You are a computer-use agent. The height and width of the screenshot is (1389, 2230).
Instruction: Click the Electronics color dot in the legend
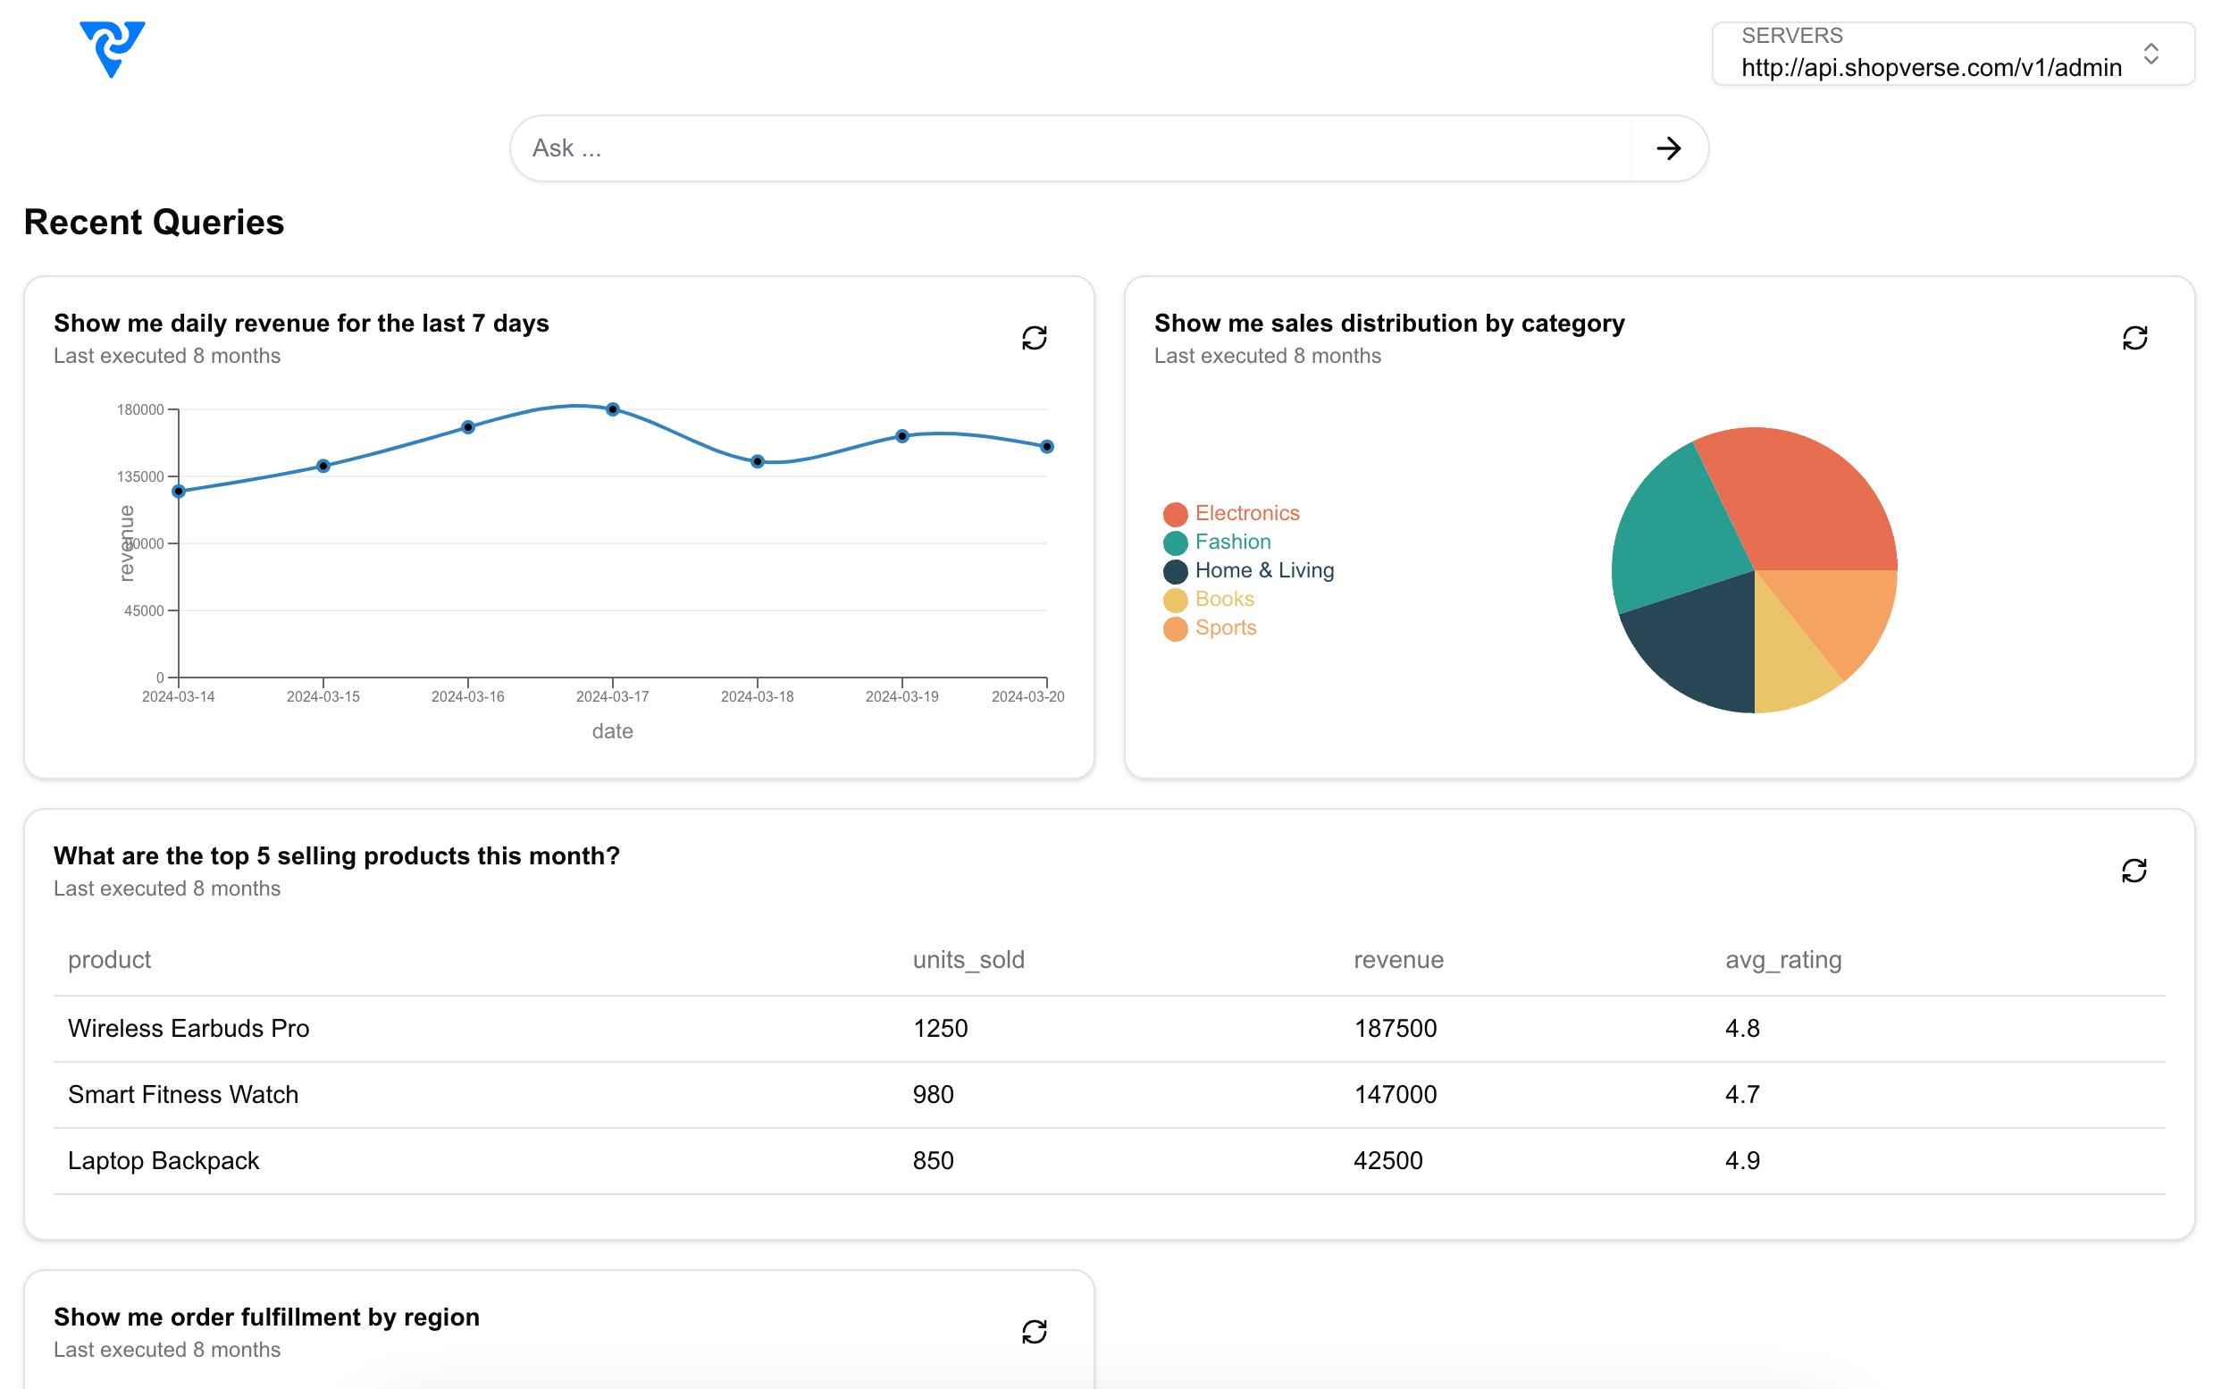1175,513
